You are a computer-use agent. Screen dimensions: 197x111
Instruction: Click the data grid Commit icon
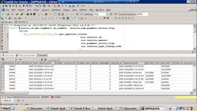click(42, 59)
